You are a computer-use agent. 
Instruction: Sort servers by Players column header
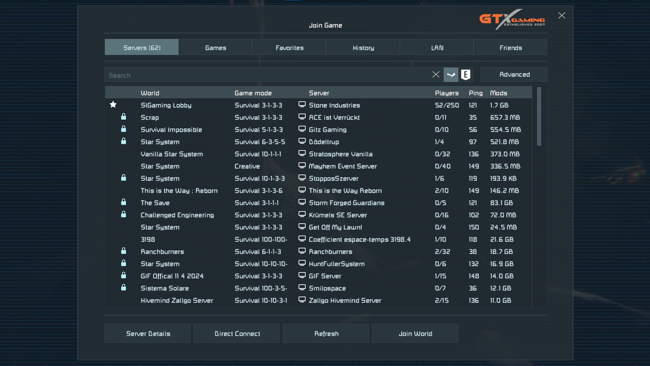coord(447,93)
